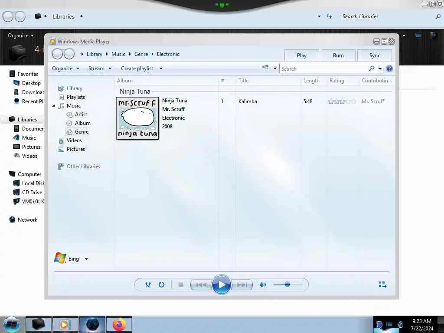Click Electronic in the breadcrumb
This screenshot has width=444, height=333.
(168, 54)
